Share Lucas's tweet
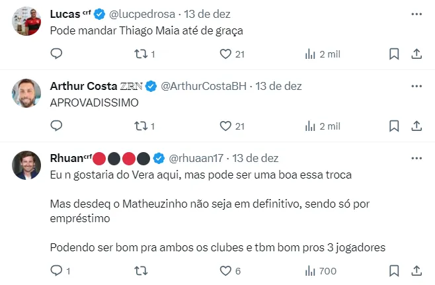Screen dimensions: 435x285 [x=416, y=54]
